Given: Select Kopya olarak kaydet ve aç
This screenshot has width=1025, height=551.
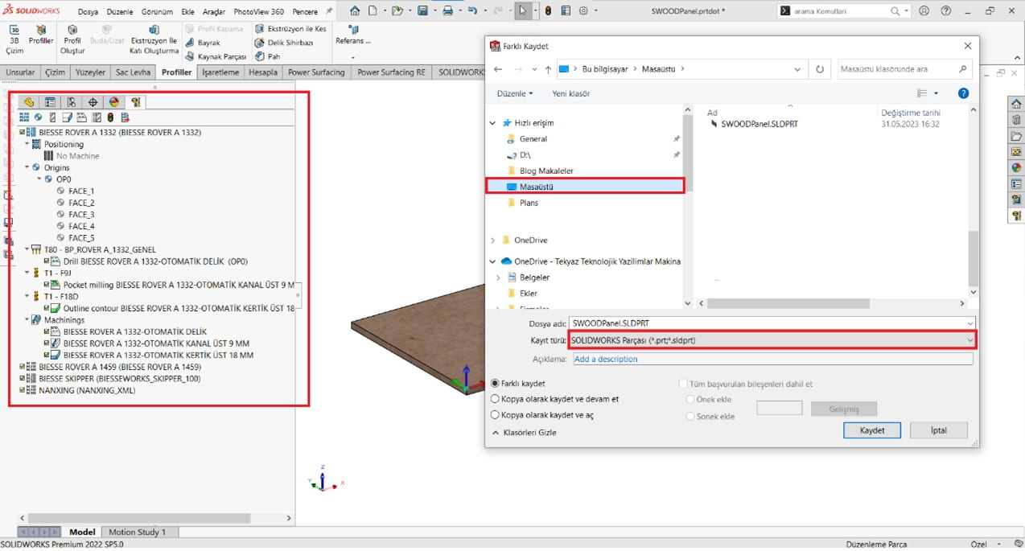Looking at the screenshot, I should click(496, 415).
